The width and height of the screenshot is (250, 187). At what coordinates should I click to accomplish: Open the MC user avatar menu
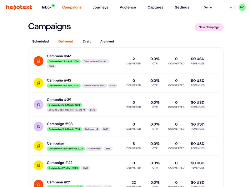[242, 7]
